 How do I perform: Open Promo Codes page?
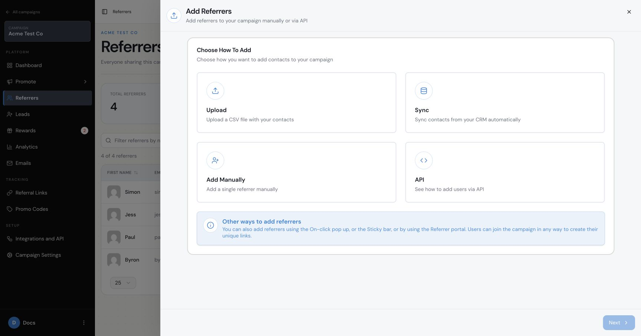pos(47,209)
